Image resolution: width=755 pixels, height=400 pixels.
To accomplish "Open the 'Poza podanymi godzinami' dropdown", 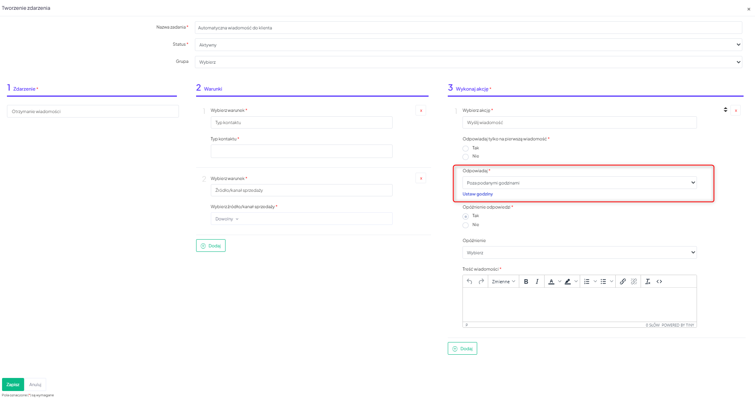I will click(x=579, y=183).
